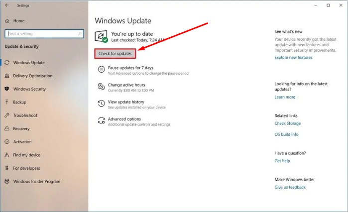Focus the Find a setting search box
The height and width of the screenshot is (213, 348).
(44, 34)
